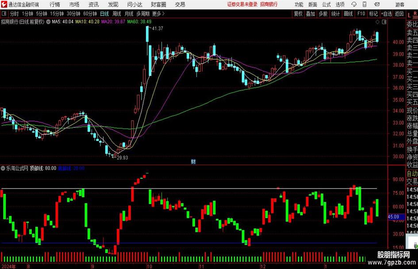The image size is (418, 269).
Task: Click the 41.37 high price label
Action: tap(157, 29)
